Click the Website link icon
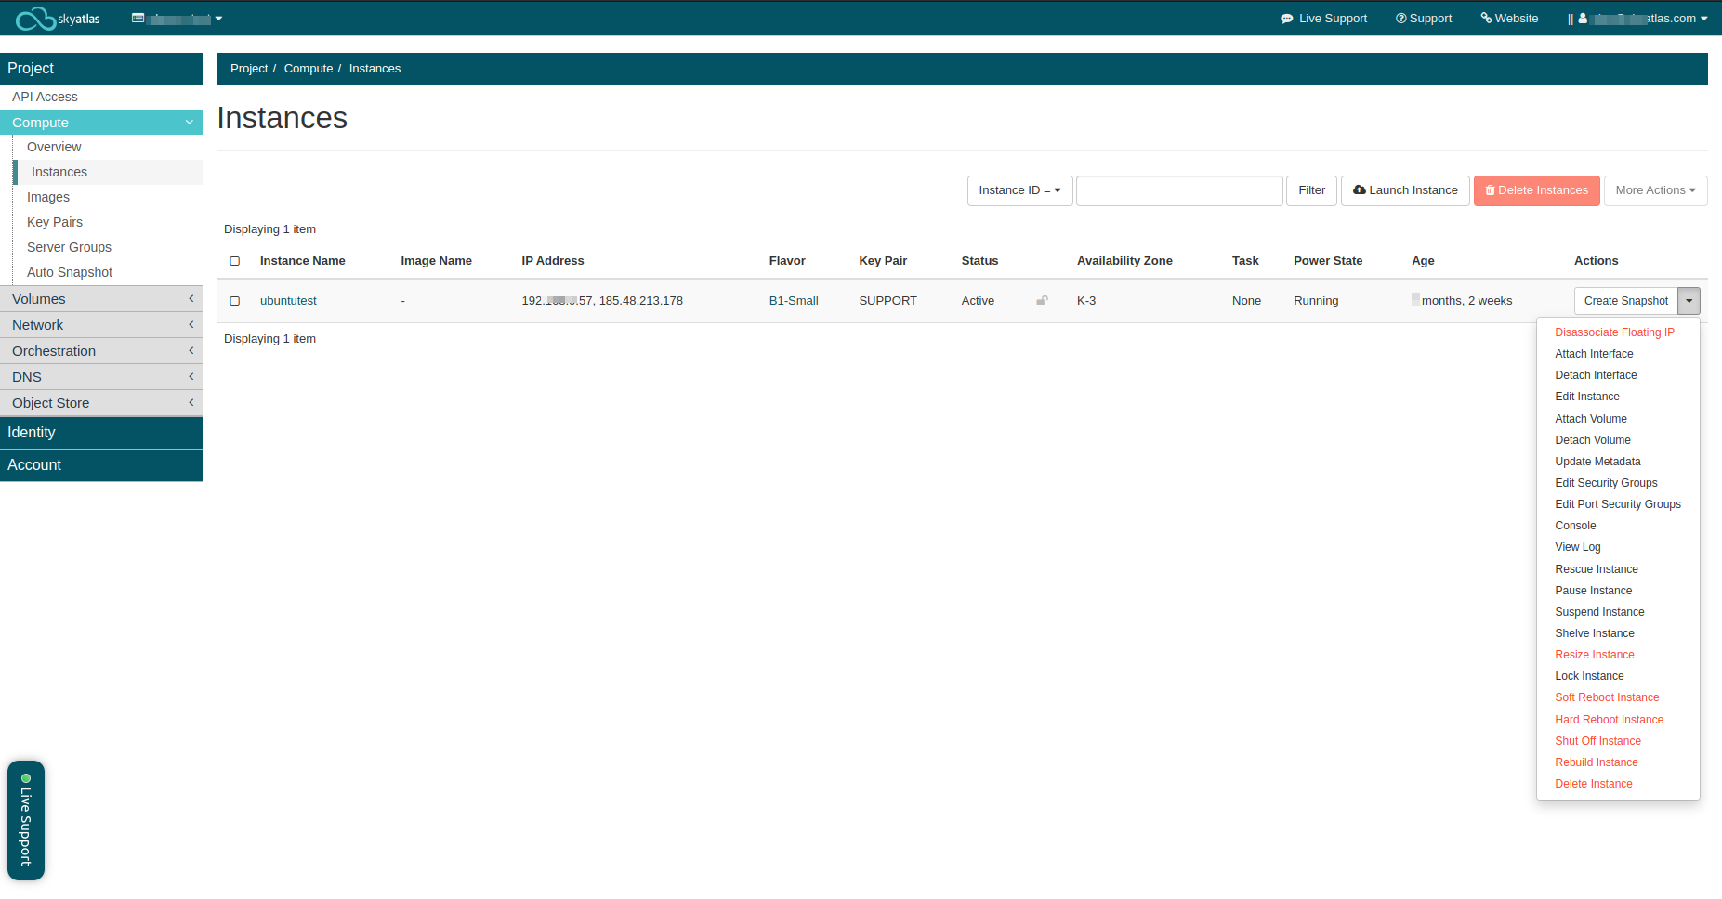 click(1486, 19)
